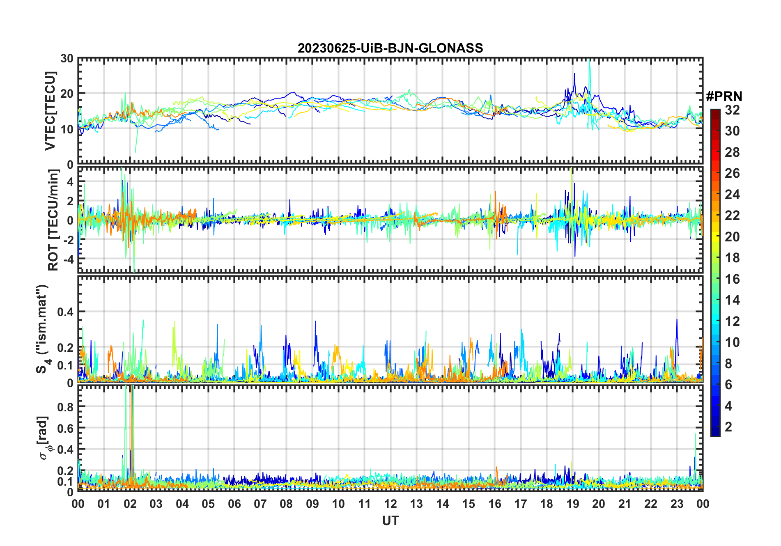This screenshot has width=781, height=546.
Task: Click inside the VTEC plot panel
Action: pyautogui.click(x=390, y=111)
